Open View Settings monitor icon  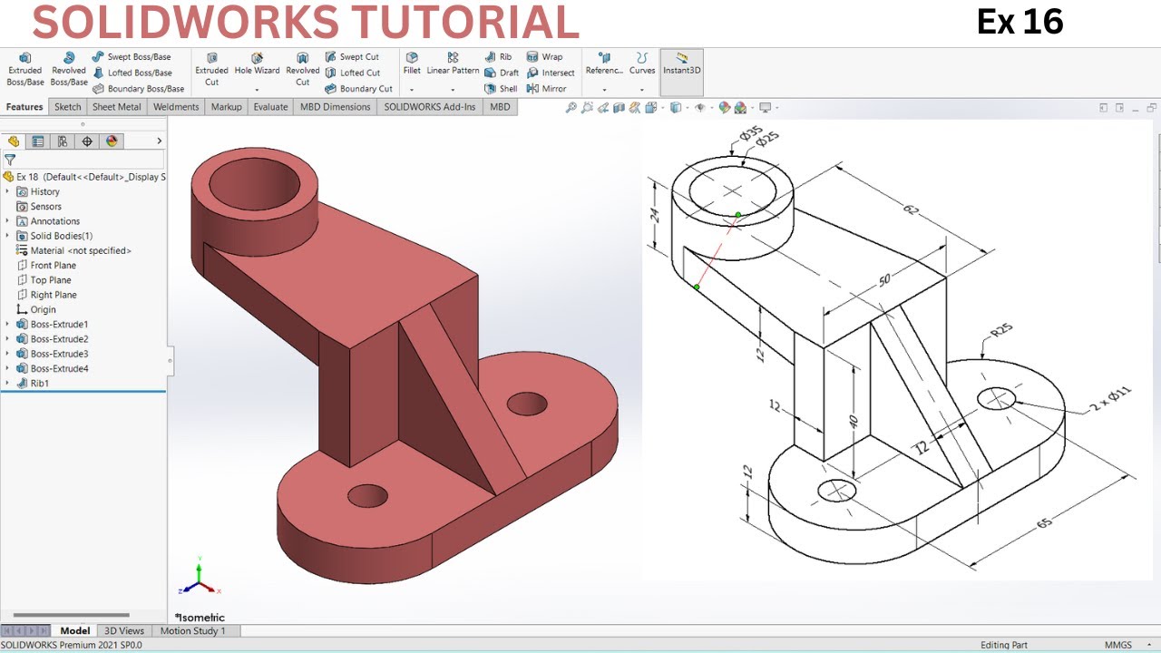click(x=765, y=107)
